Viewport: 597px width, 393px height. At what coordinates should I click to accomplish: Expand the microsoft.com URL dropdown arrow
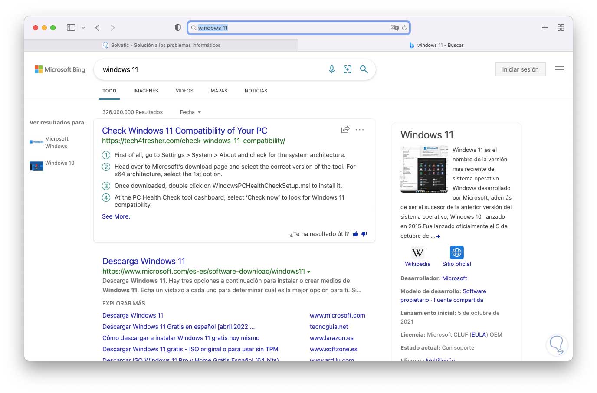click(x=308, y=272)
